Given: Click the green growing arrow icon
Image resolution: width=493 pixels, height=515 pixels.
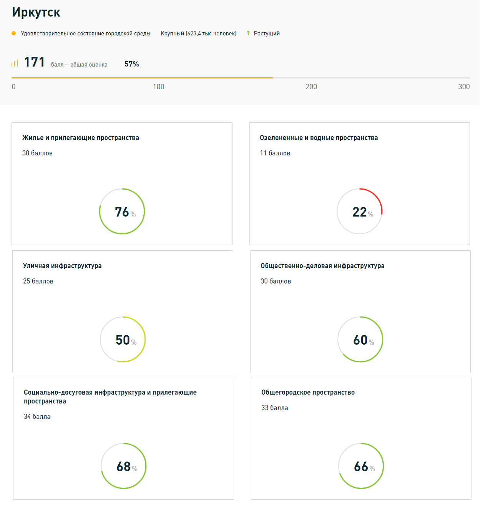Looking at the screenshot, I should 248,33.
